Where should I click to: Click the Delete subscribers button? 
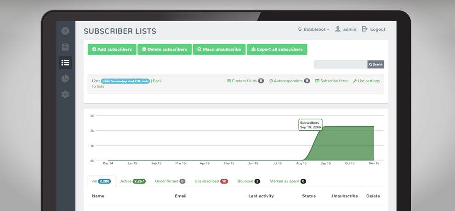pos(165,49)
